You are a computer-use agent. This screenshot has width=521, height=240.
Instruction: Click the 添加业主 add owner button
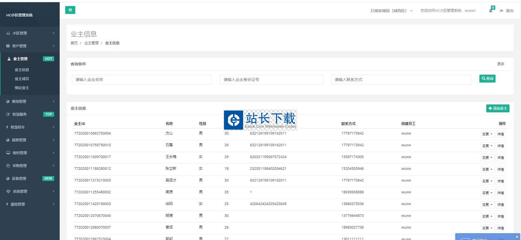[497, 108]
